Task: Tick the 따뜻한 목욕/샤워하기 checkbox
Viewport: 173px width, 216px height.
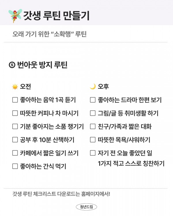Action: click(x=93, y=140)
